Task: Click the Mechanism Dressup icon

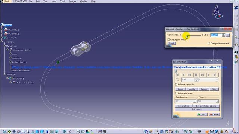Action: pos(150,131)
